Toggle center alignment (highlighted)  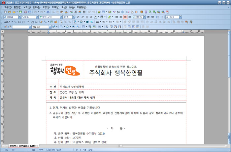point(125,17)
